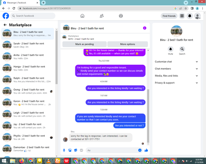Go back in browser history
The image size is (206, 164).
point(4,8)
